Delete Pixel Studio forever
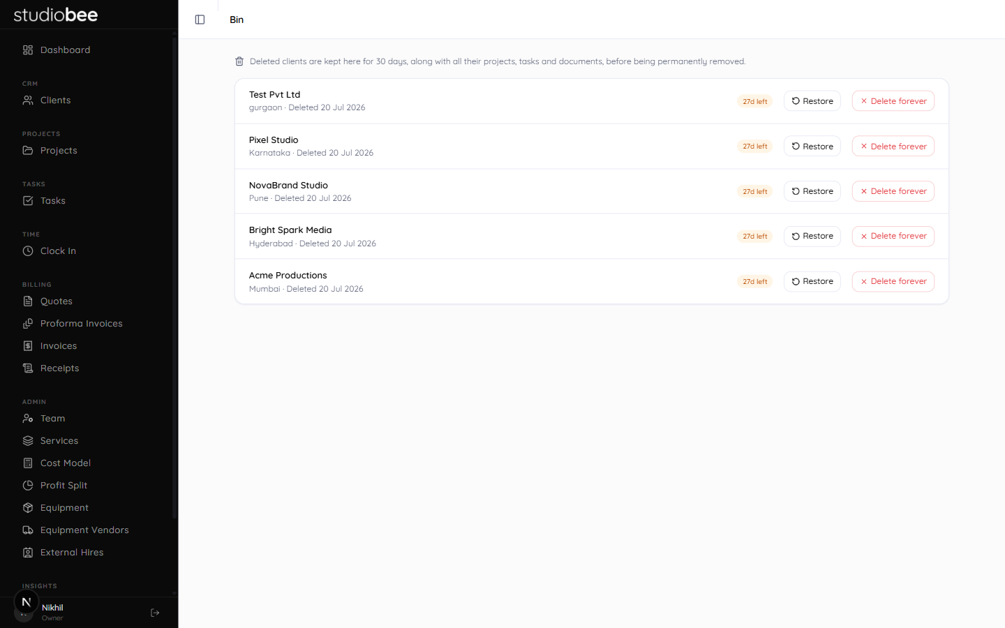The width and height of the screenshot is (1005, 628). 893,147
